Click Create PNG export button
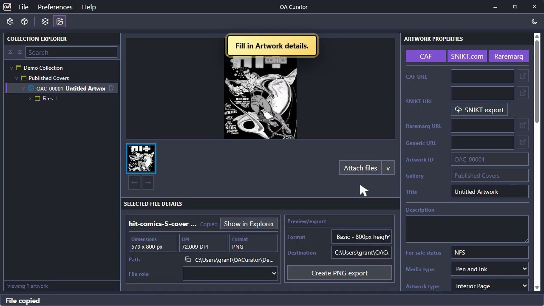This screenshot has width=544, height=306. click(x=340, y=273)
